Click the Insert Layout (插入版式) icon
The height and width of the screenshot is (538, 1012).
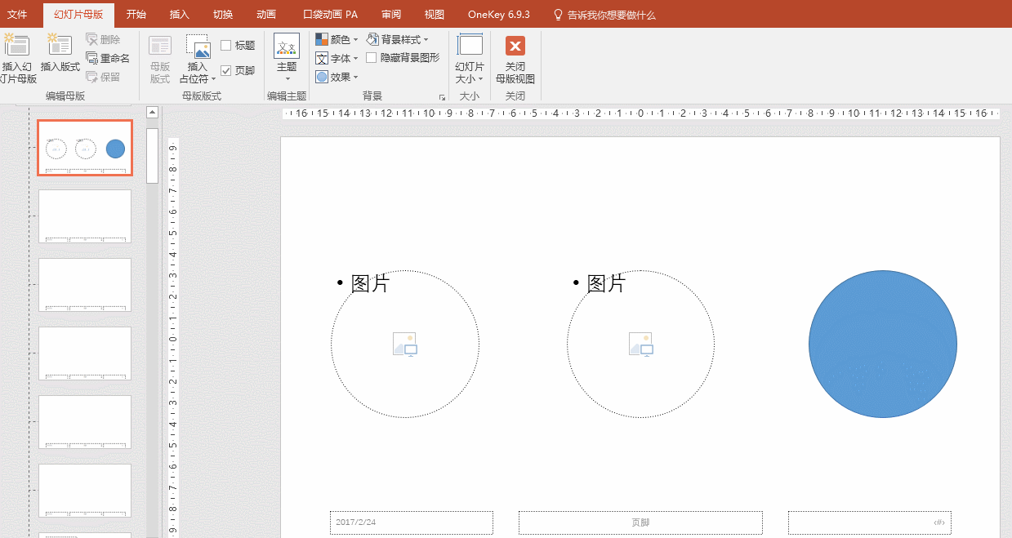[x=60, y=46]
